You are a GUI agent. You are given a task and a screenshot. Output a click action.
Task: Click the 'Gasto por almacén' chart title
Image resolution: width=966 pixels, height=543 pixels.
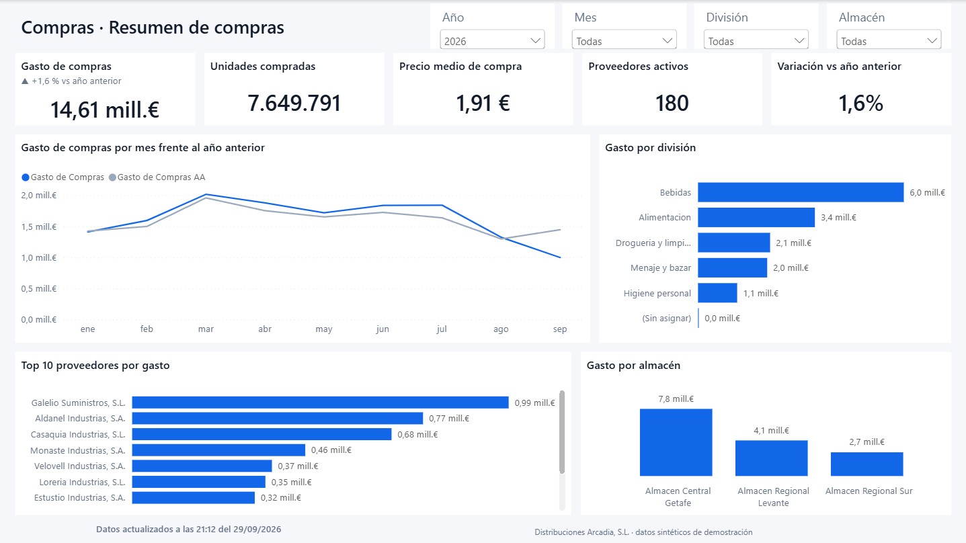633,366
